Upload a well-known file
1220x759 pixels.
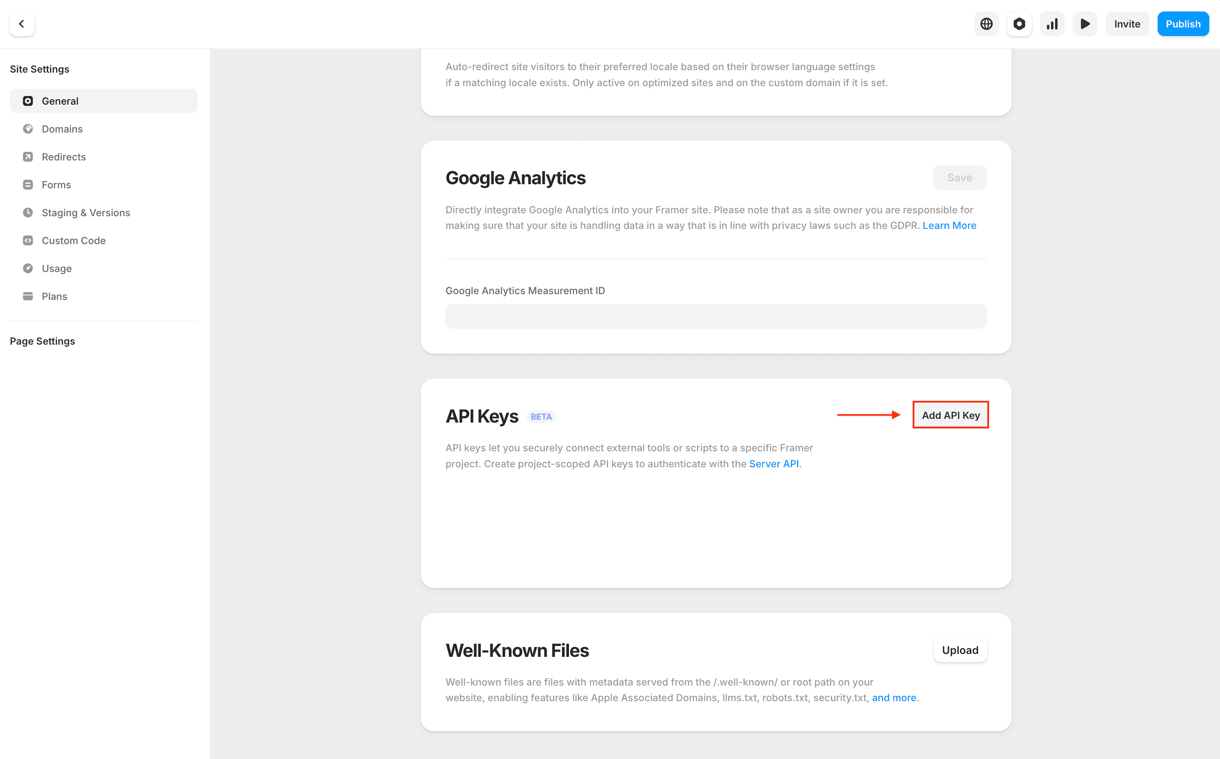960,649
